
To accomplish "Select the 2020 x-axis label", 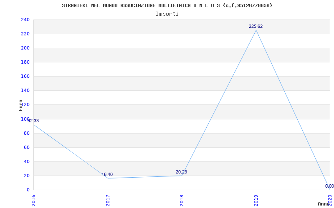I will [330, 201].
